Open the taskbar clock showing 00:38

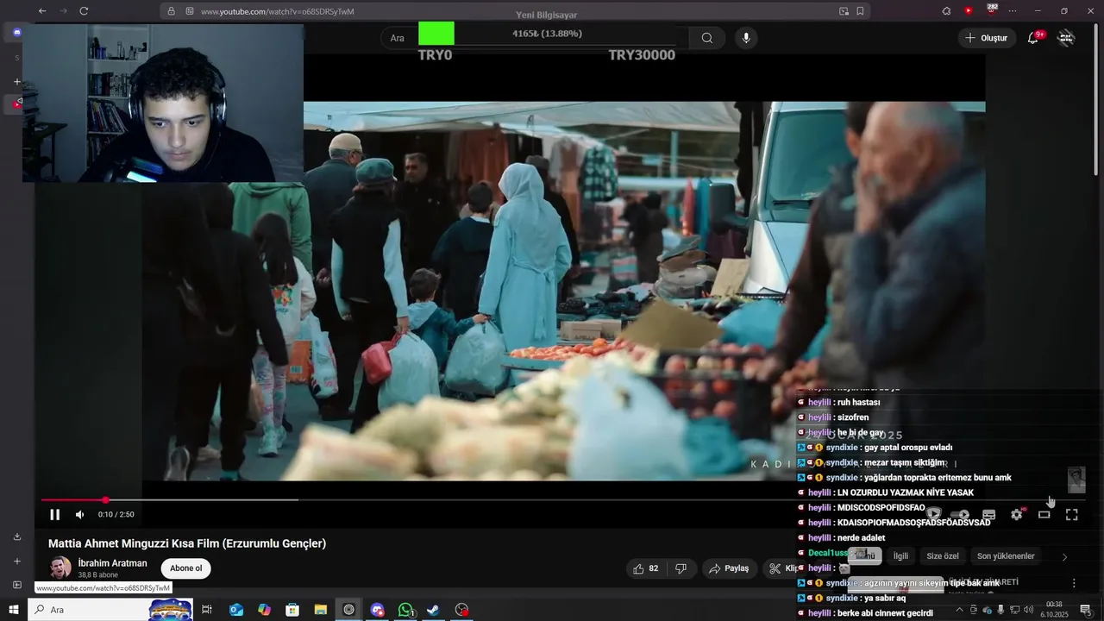tap(1054, 609)
